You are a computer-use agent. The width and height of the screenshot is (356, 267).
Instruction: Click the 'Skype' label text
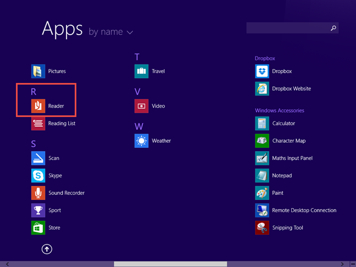click(x=55, y=176)
